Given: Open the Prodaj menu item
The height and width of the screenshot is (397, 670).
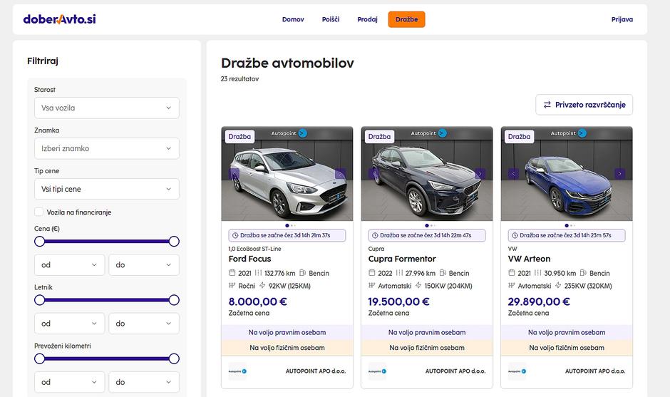Looking at the screenshot, I should tap(367, 19).
